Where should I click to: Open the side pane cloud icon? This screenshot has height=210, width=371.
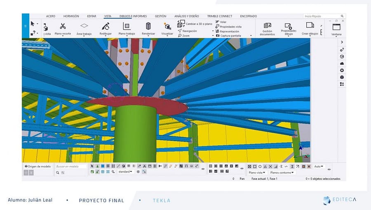[x=342, y=63]
